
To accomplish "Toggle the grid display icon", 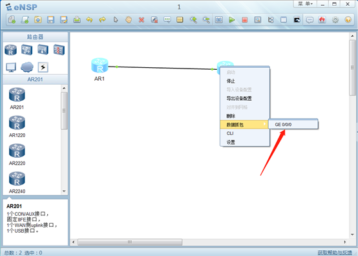I will tap(284, 20).
